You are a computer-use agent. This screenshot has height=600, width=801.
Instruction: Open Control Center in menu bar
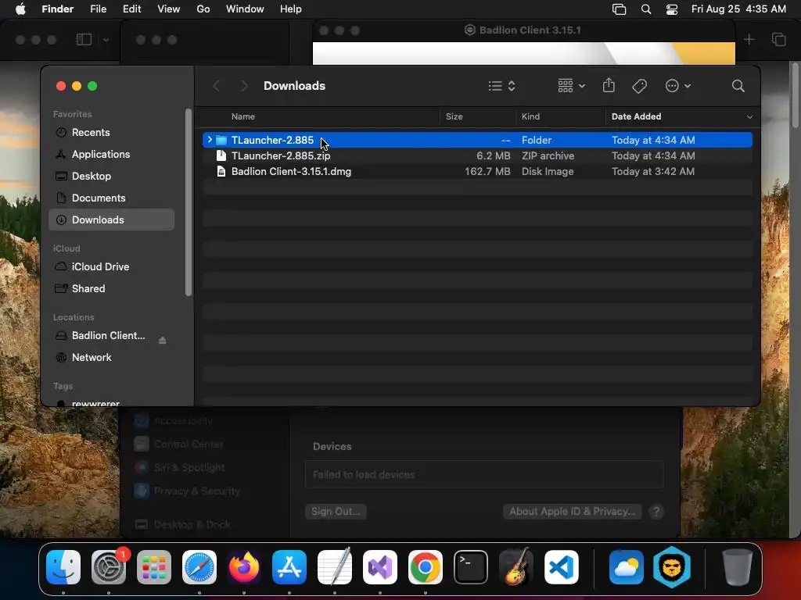(672, 9)
